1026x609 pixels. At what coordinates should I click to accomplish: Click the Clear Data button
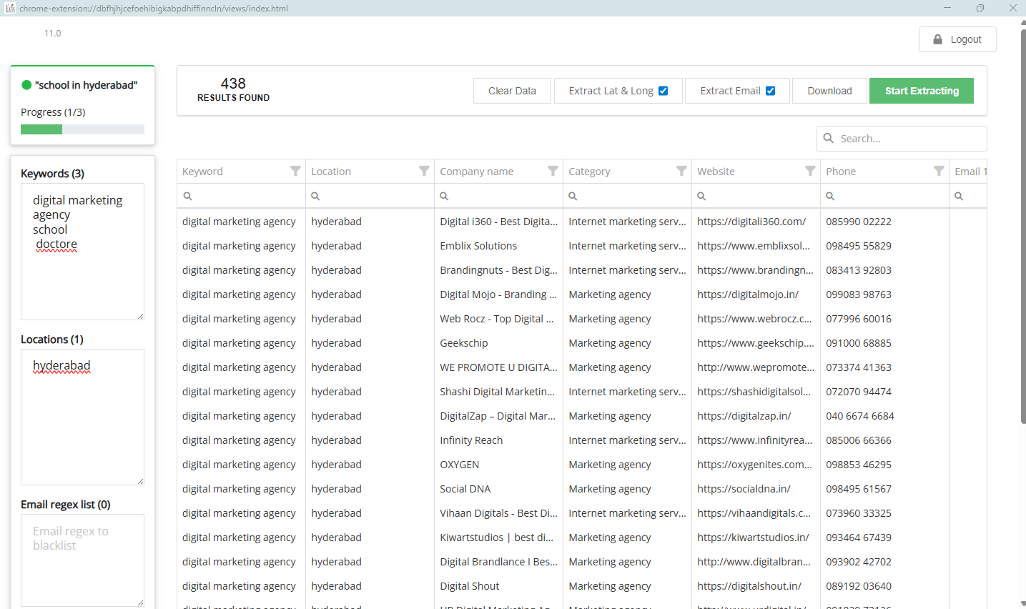coord(512,91)
